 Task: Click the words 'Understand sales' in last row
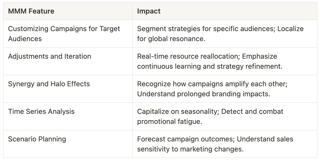265,139
